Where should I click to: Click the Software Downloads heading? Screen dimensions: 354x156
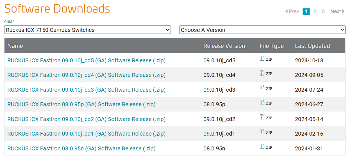pyautogui.click(x=57, y=9)
